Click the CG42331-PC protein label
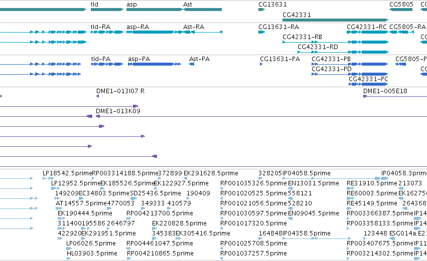The width and height of the screenshot is (427, 261). (x=368, y=79)
